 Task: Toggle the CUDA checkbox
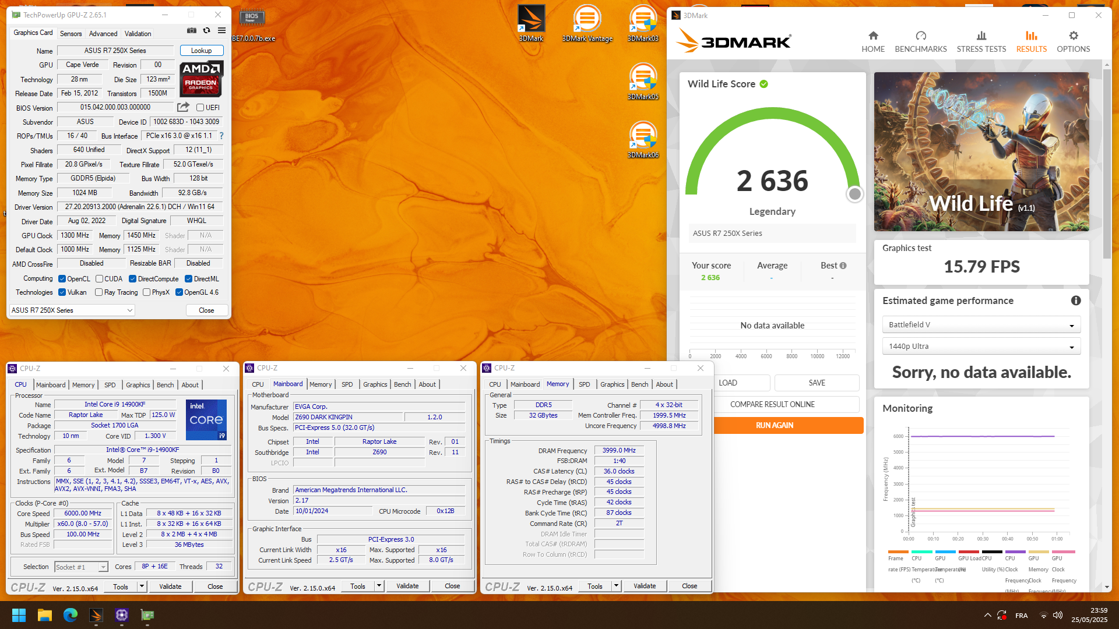(99, 279)
